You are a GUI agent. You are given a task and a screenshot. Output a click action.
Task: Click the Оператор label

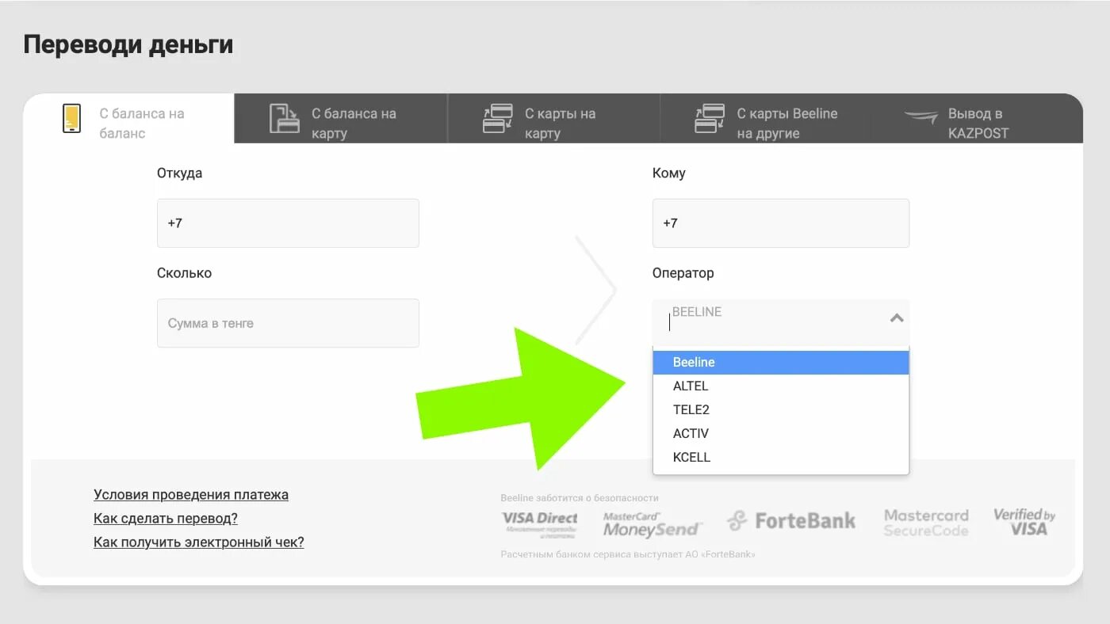tap(683, 273)
